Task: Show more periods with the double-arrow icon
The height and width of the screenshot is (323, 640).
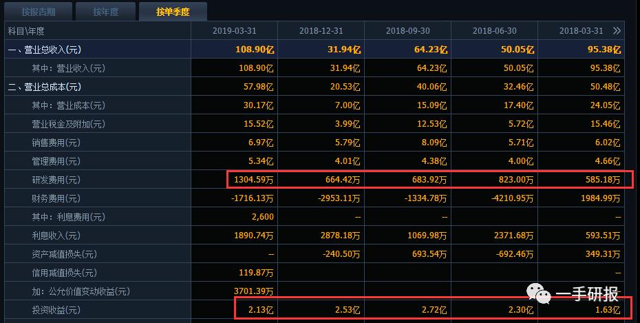Action: pyautogui.click(x=617, y=30)
